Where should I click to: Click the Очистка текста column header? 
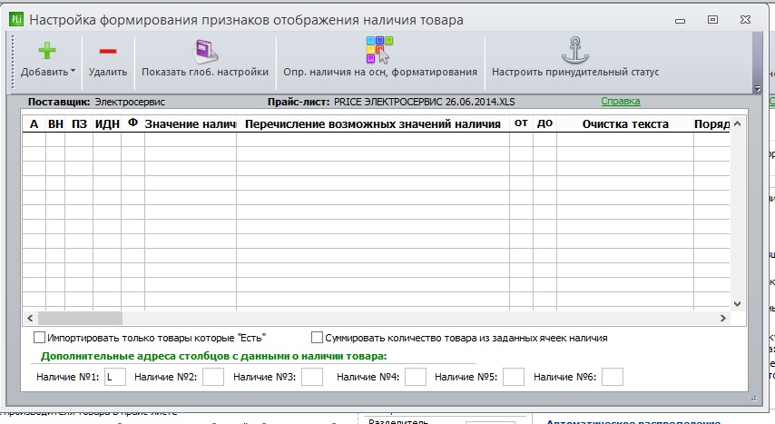[625, 123]
